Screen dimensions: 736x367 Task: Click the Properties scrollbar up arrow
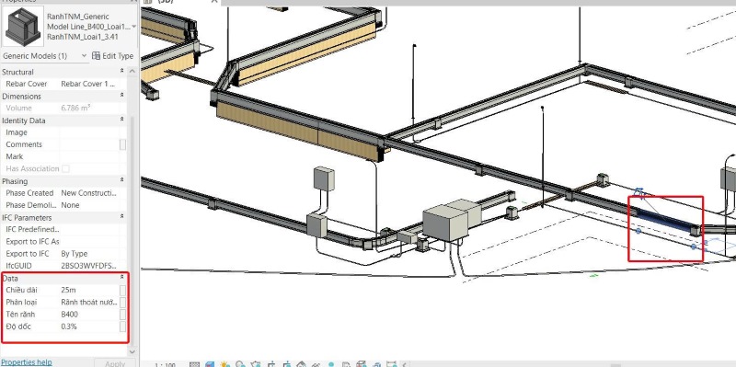pyautogui.click(x=132, y=71)
